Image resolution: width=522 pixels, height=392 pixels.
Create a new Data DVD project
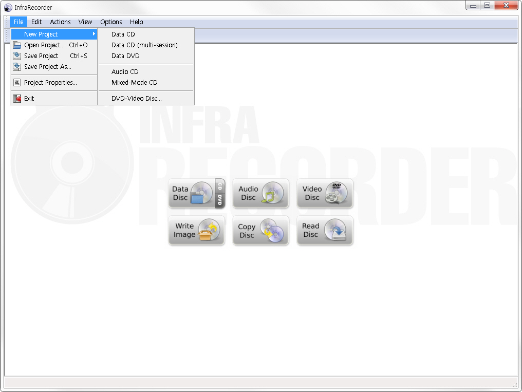click(146, 56)
